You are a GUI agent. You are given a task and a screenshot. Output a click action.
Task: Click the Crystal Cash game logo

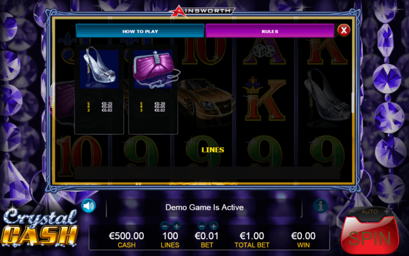(x=40, y=228)
